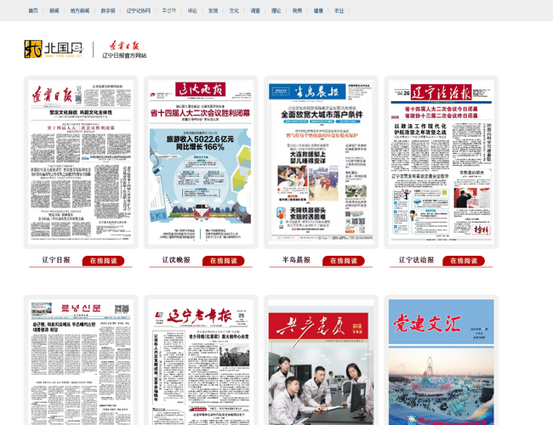Go to the 视频 section
Screen dimensions: 553x425
coord(297,10)
